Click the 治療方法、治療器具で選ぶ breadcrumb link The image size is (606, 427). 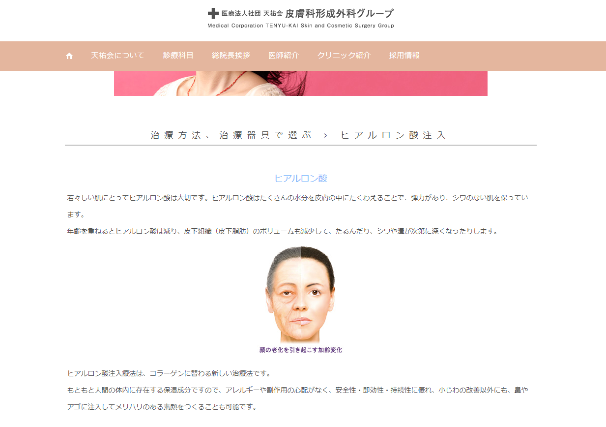point(229,135)
